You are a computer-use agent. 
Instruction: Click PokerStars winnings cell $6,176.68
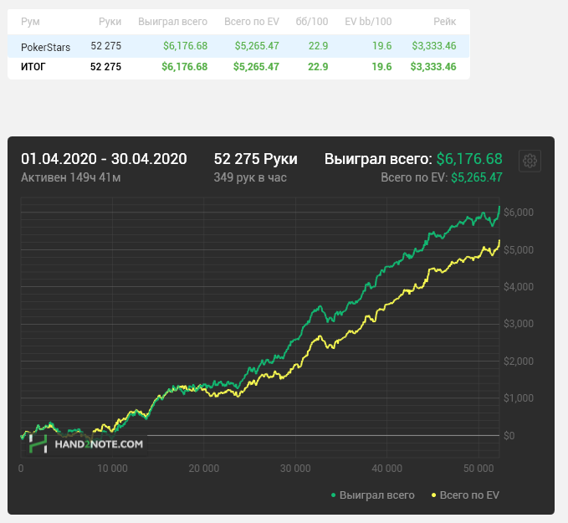tap(185, 46)
